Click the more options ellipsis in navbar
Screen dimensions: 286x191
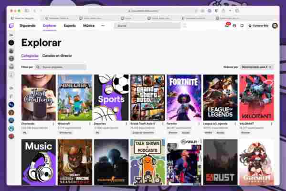click(x=103, y=25)
